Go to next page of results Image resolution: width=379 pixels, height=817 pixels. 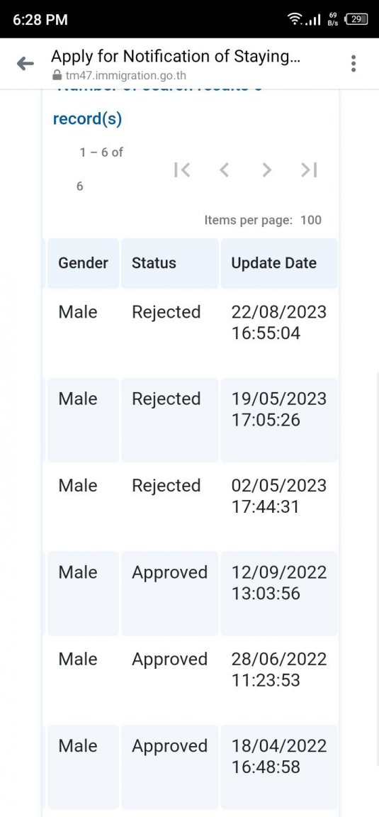pos(266,170)
